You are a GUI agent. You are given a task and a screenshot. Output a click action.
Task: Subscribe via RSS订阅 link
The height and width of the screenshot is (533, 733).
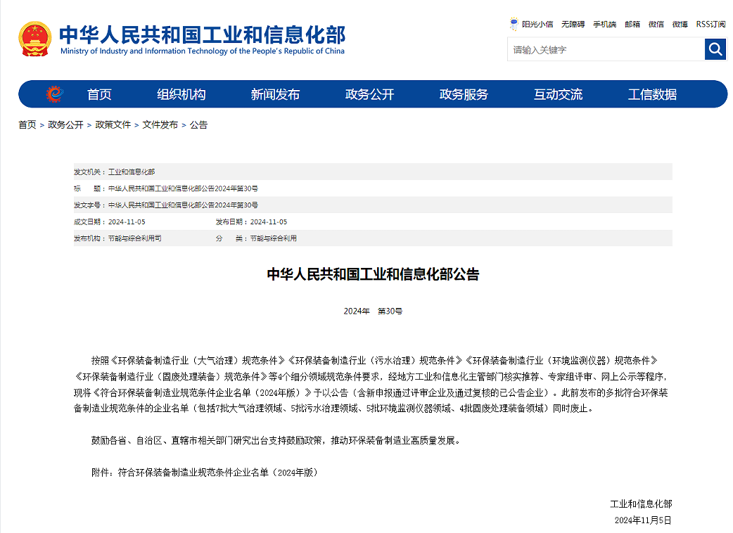[710, 24]
